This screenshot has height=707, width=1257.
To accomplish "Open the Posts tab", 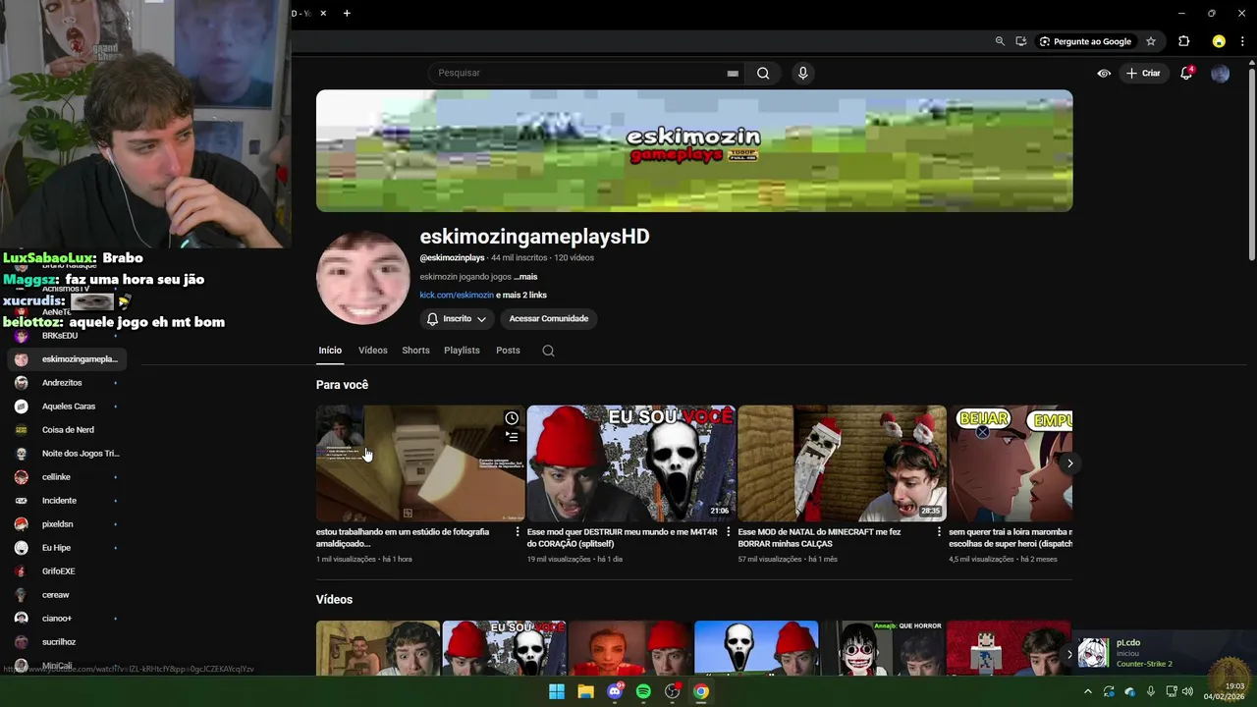I will (x=508, y=351).
